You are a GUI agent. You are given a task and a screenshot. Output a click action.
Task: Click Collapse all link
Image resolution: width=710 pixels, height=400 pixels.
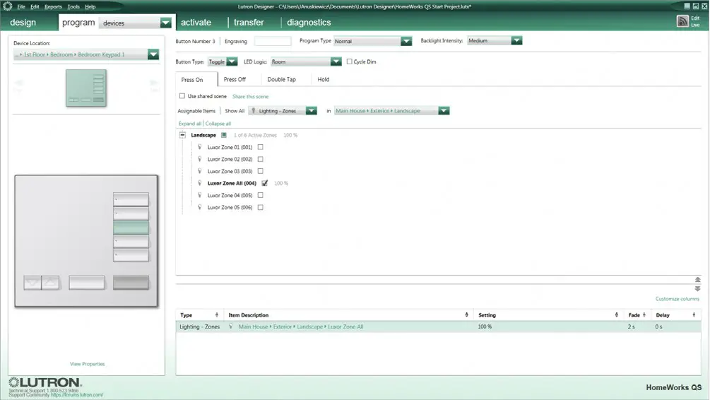click(218, 123)
